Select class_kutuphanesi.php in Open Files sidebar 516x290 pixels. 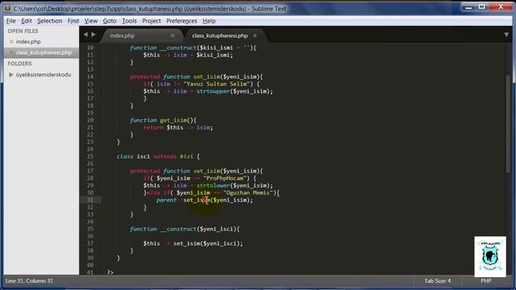click(44, 52)
